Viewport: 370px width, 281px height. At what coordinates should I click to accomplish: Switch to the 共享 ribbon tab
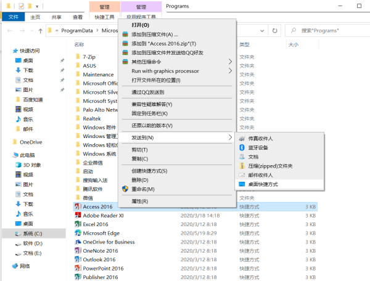(57, 17)
